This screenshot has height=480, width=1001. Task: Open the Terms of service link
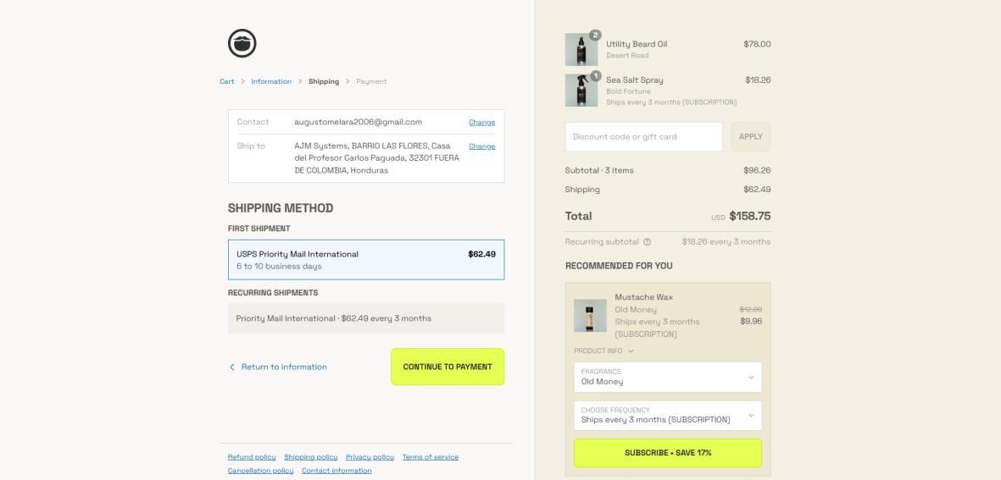click(431, 457)
